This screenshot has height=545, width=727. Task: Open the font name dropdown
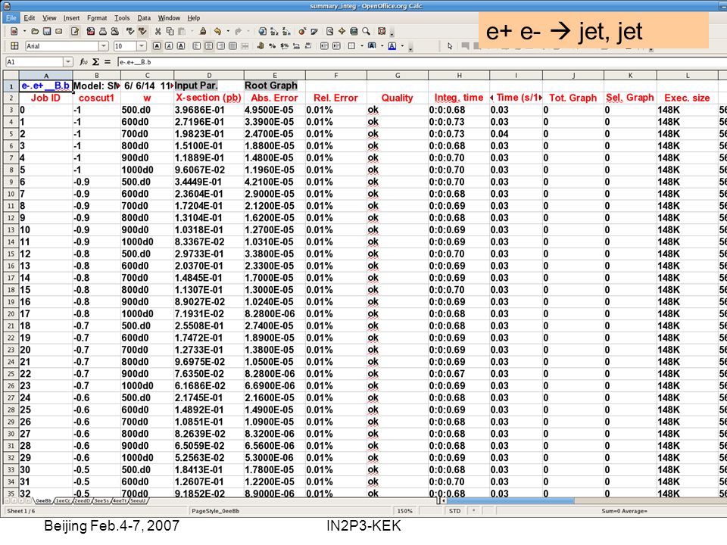[x=104, y=46]
